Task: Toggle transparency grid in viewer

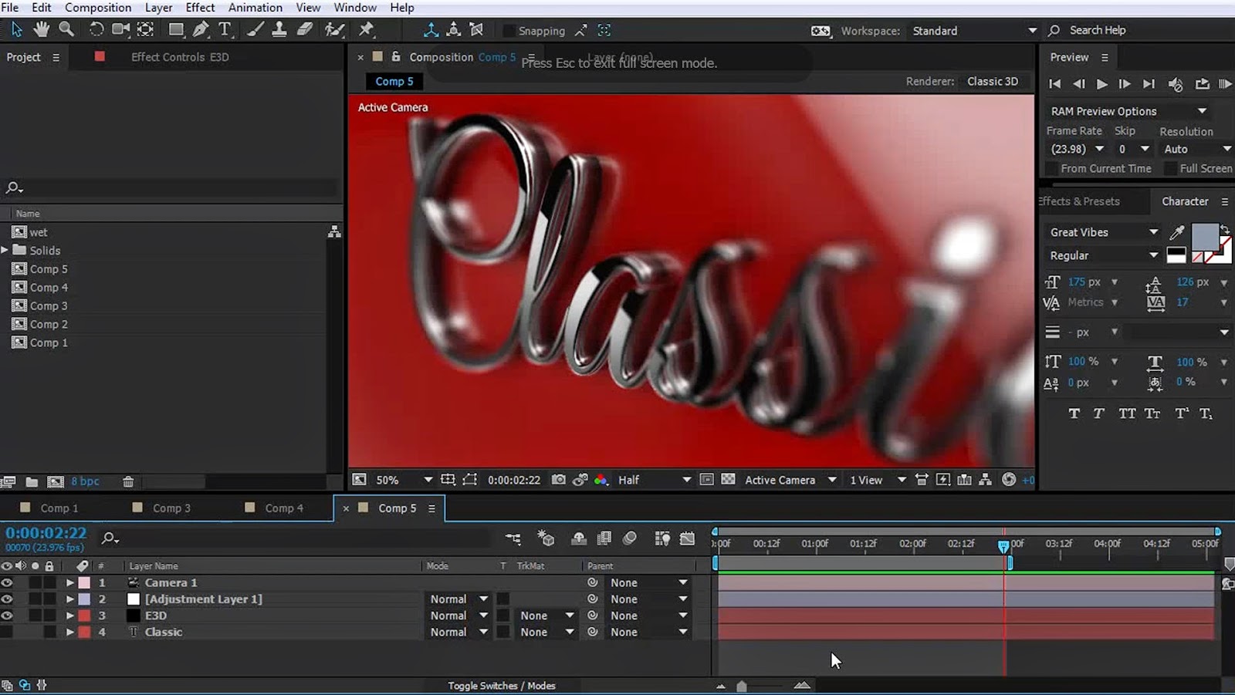Action: (728, 480)
